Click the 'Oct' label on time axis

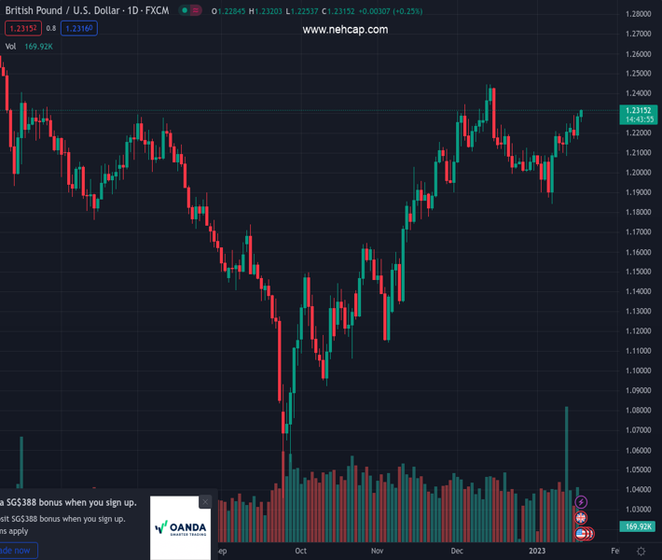click(300, 551)
